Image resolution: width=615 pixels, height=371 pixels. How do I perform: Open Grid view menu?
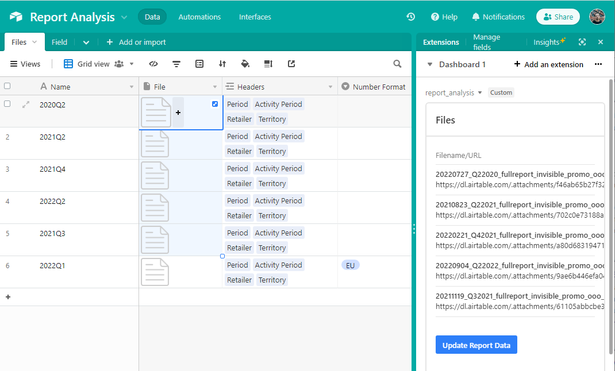pos(99,64)
